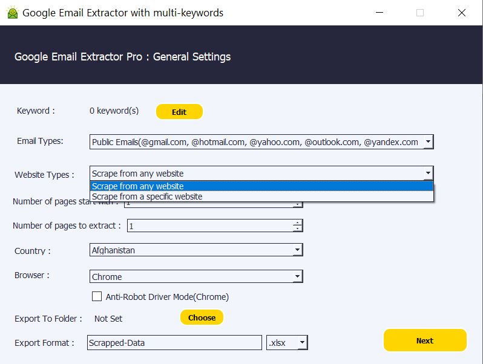Screen dimensions: 483x364
Task: Increase the number of pages to extract
Action: 298,223
